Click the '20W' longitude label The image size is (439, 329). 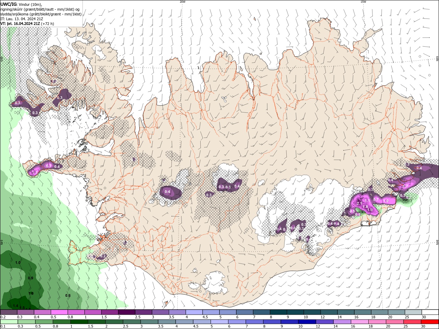182,2
